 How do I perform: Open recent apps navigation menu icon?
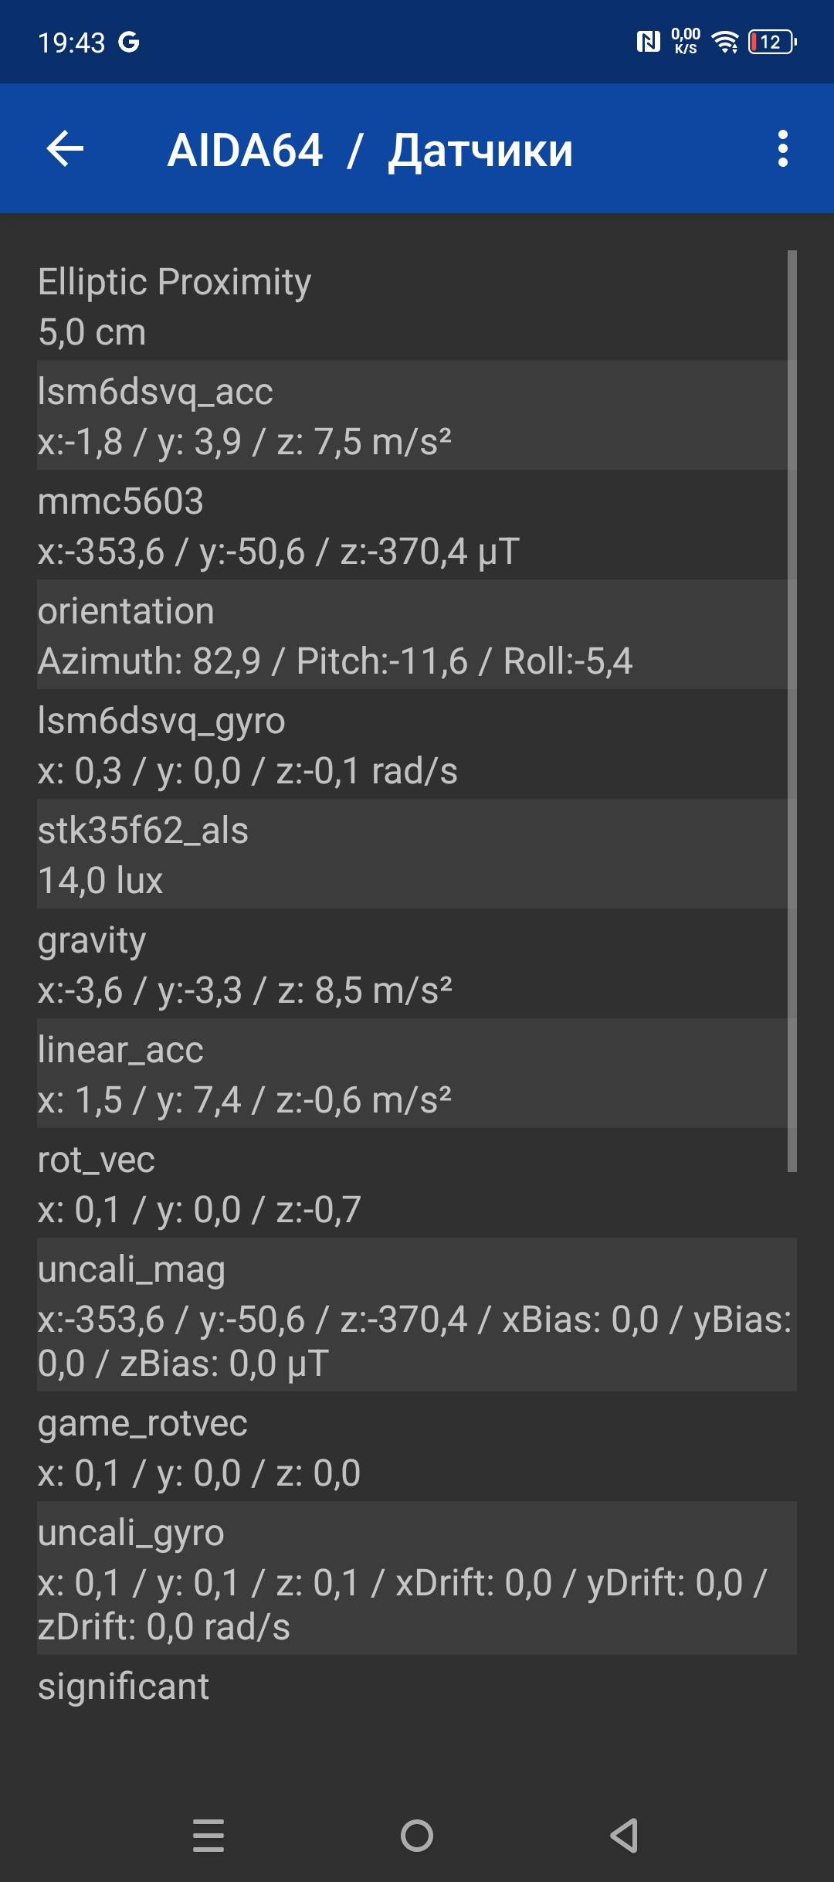point(208,1835)
